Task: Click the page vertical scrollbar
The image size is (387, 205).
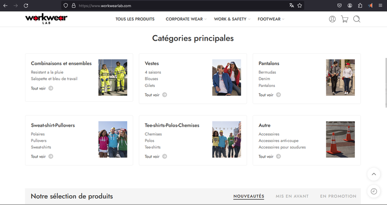Action: coord(386,82)
